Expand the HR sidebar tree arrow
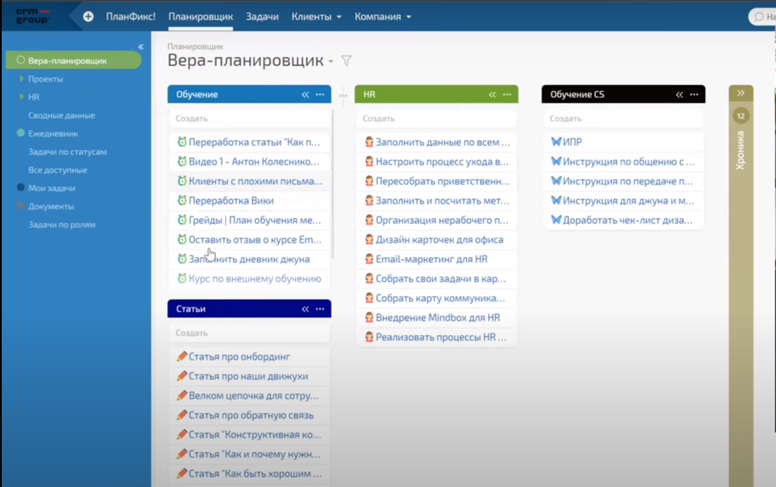This screenshot has width=776, height=487. click(21, 97)
